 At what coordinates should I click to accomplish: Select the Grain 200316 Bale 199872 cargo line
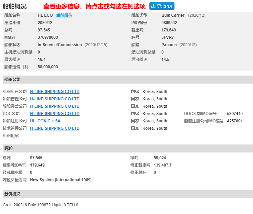pos(40,205)
